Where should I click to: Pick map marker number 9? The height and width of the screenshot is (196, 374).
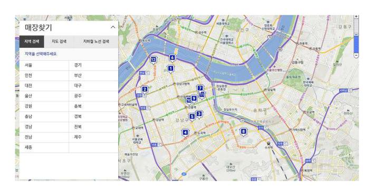tap(194, 99)
